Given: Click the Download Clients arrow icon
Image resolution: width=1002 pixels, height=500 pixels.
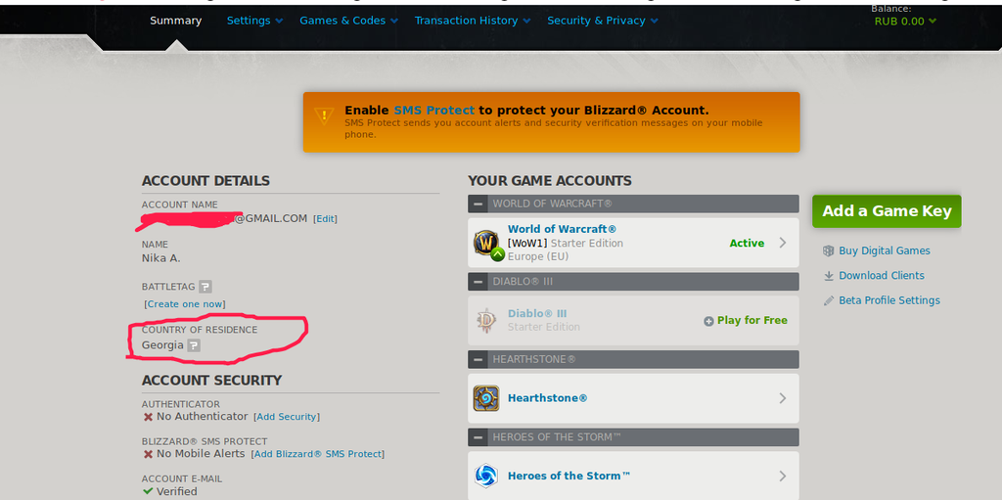Looking at the screenshot, I should click(x=829, y=276).
